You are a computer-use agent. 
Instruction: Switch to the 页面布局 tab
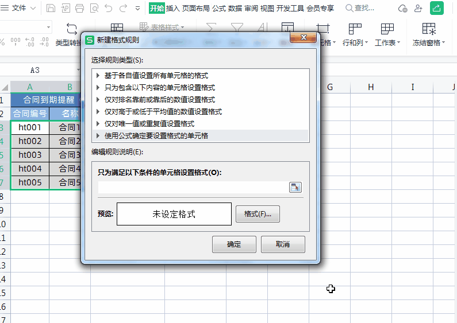[196, 8]
